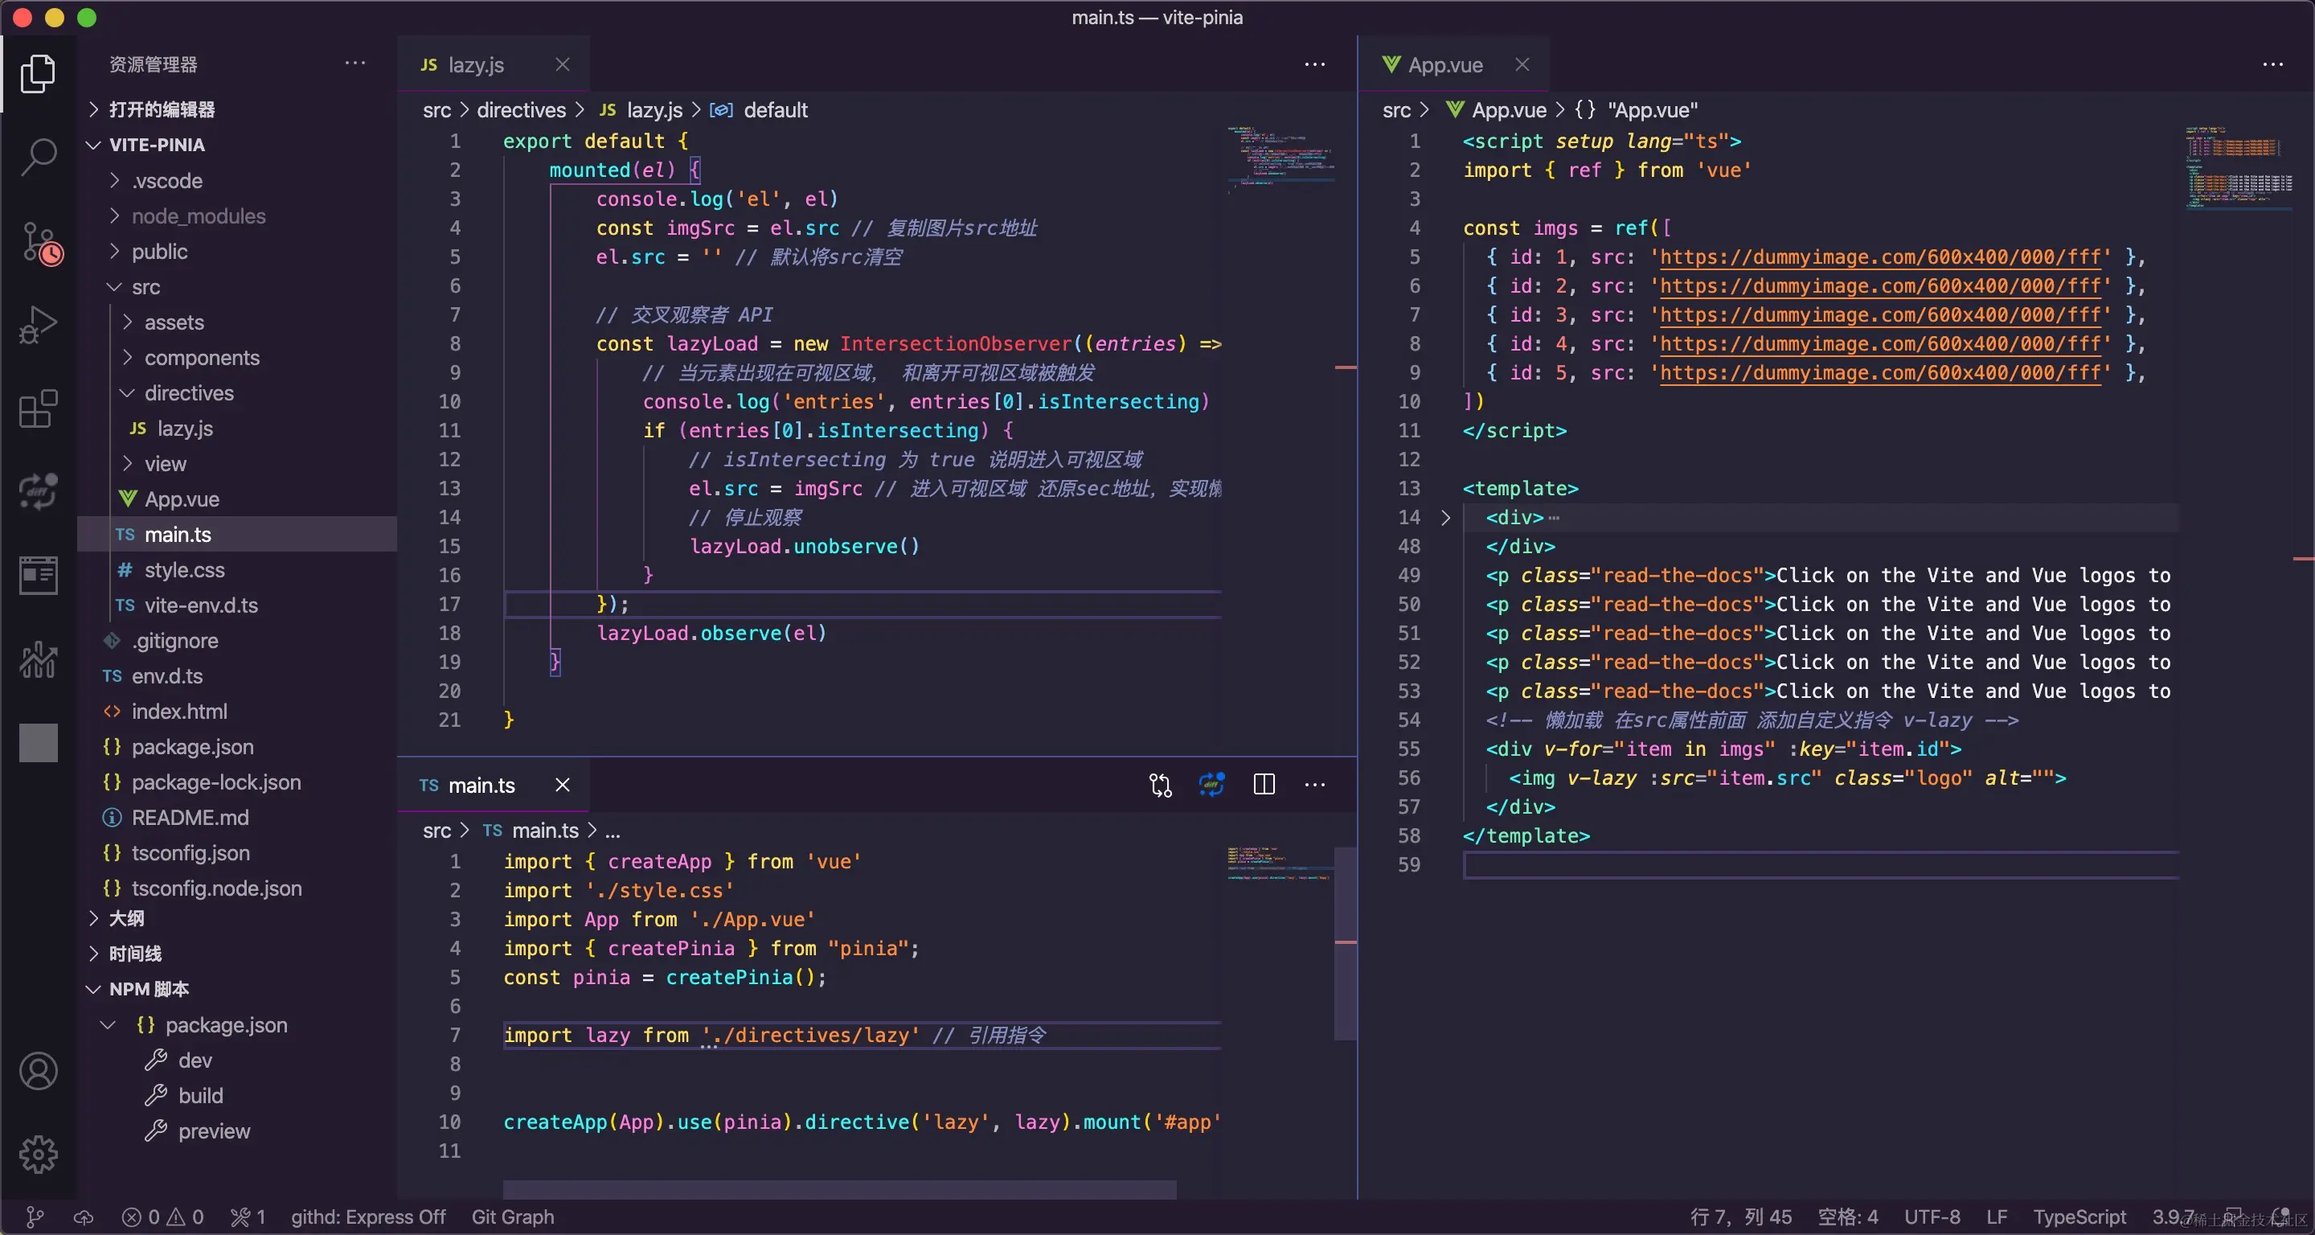Screen dimensions: 2315x1235
Task: Click the main.ts horizontal scrollbar
Action: pyautogui.click(x=839, y=1189)
